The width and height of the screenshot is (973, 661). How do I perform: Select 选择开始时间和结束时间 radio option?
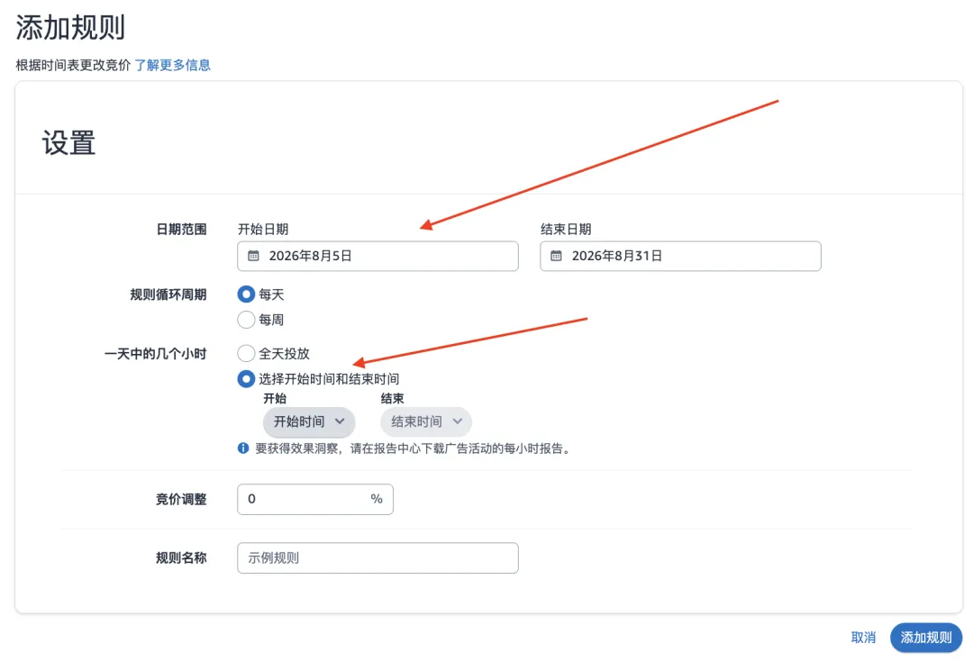click(x=246, y=379)
